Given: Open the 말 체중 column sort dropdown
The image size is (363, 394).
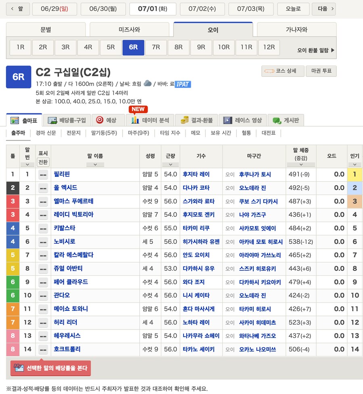Looking at the screenshot, I should click(x=301, y=165).
